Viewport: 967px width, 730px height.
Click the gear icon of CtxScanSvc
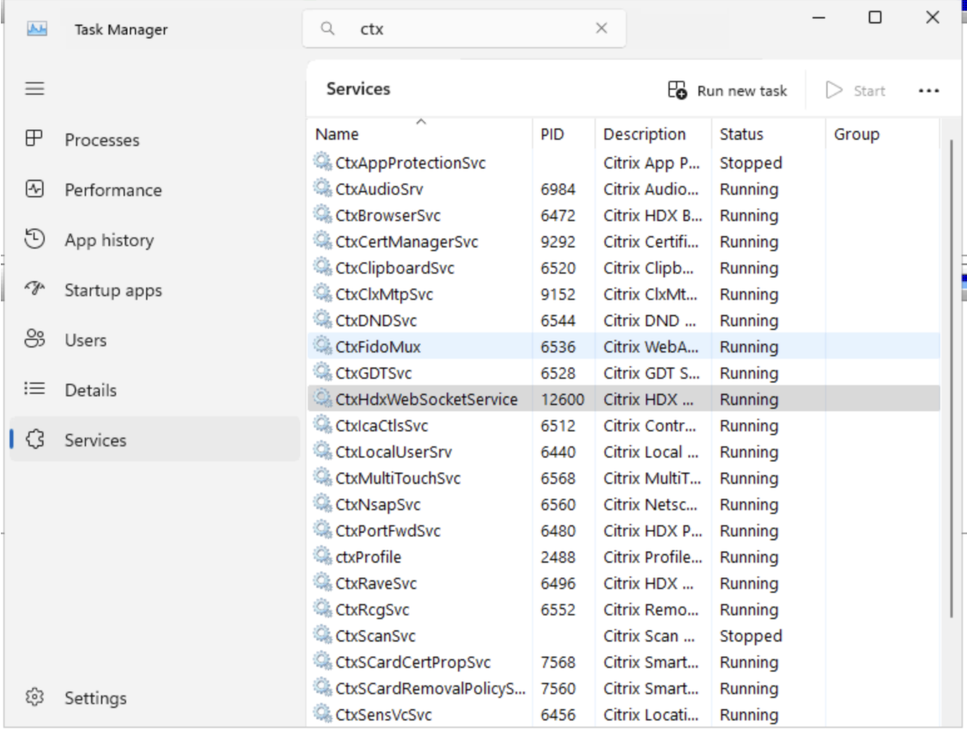[322, 634]
